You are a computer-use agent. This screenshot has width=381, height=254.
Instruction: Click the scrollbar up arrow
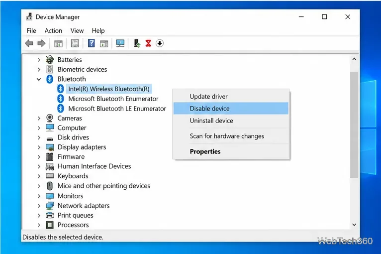[x=354, y=59]
